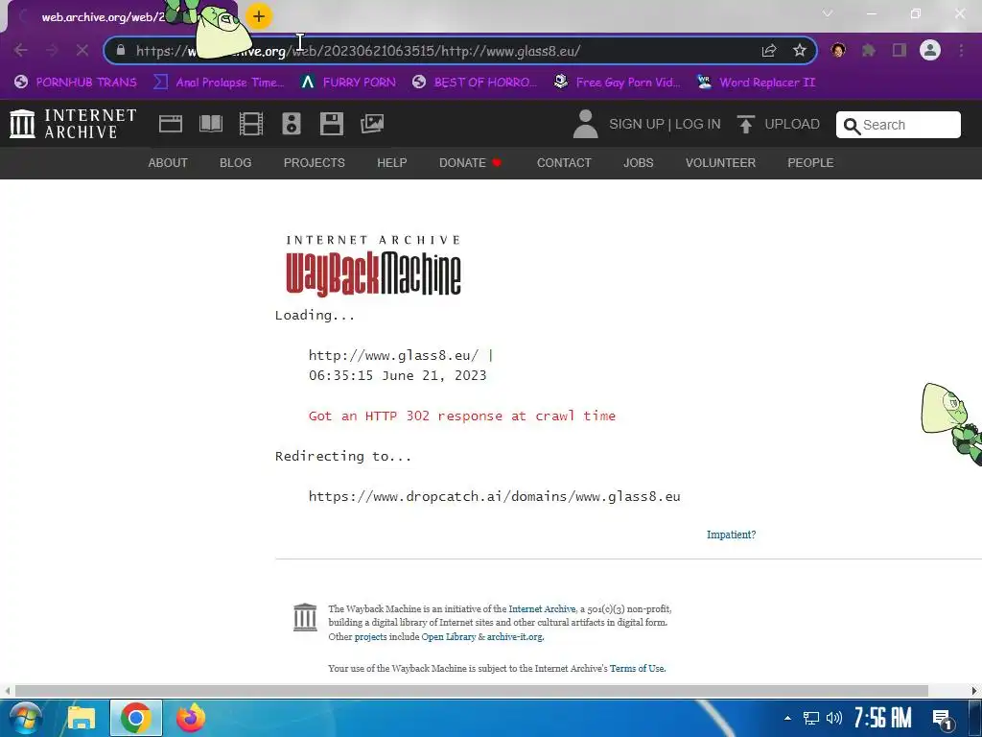Click the redirect URL dropcatch.ai text
Viewport: 982px width, 737px height.
click(494, 496)
